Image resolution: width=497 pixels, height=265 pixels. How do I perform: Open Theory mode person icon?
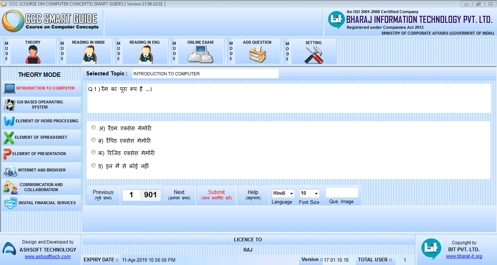pos(33,55)
